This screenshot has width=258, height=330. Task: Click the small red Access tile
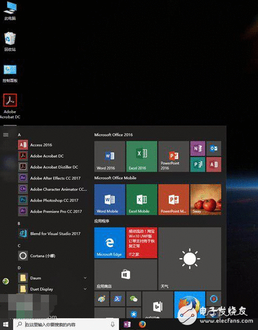click(213, 164)
